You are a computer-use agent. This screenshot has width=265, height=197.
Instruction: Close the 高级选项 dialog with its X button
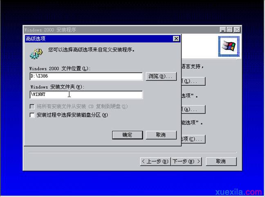[176, 38]
